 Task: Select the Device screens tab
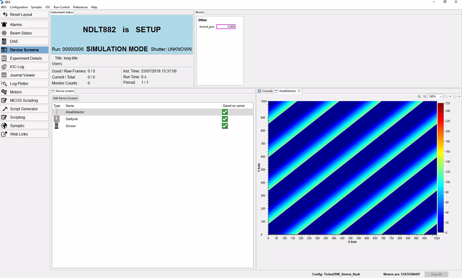coord(63,91)
